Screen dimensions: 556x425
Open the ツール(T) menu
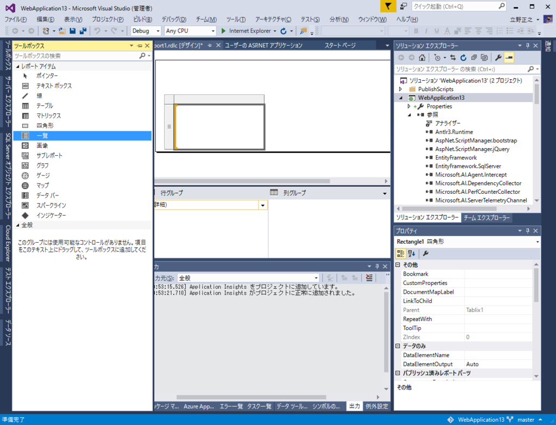[x=236, y=20]
